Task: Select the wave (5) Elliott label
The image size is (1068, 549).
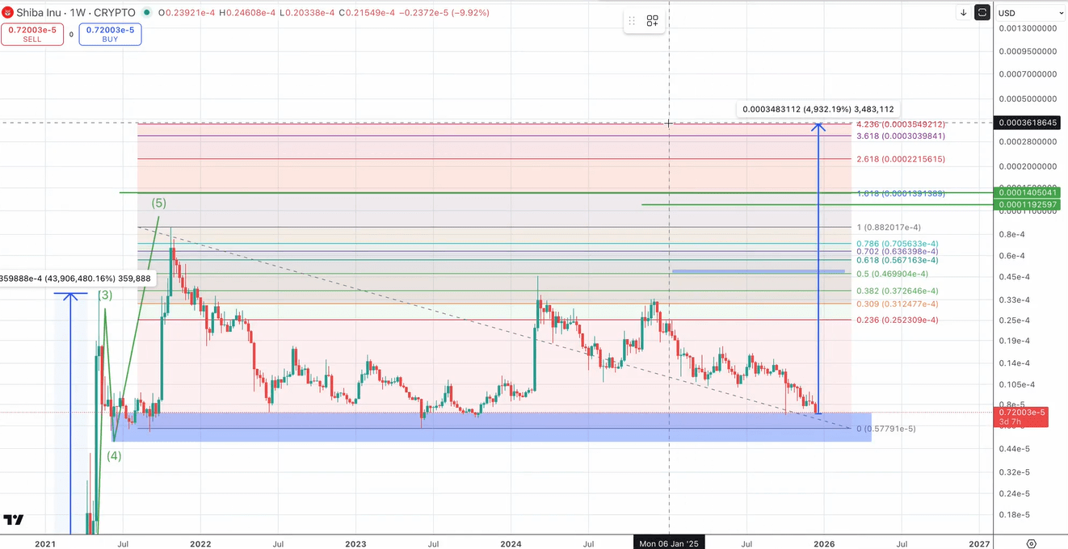Action: pos(158,203)
